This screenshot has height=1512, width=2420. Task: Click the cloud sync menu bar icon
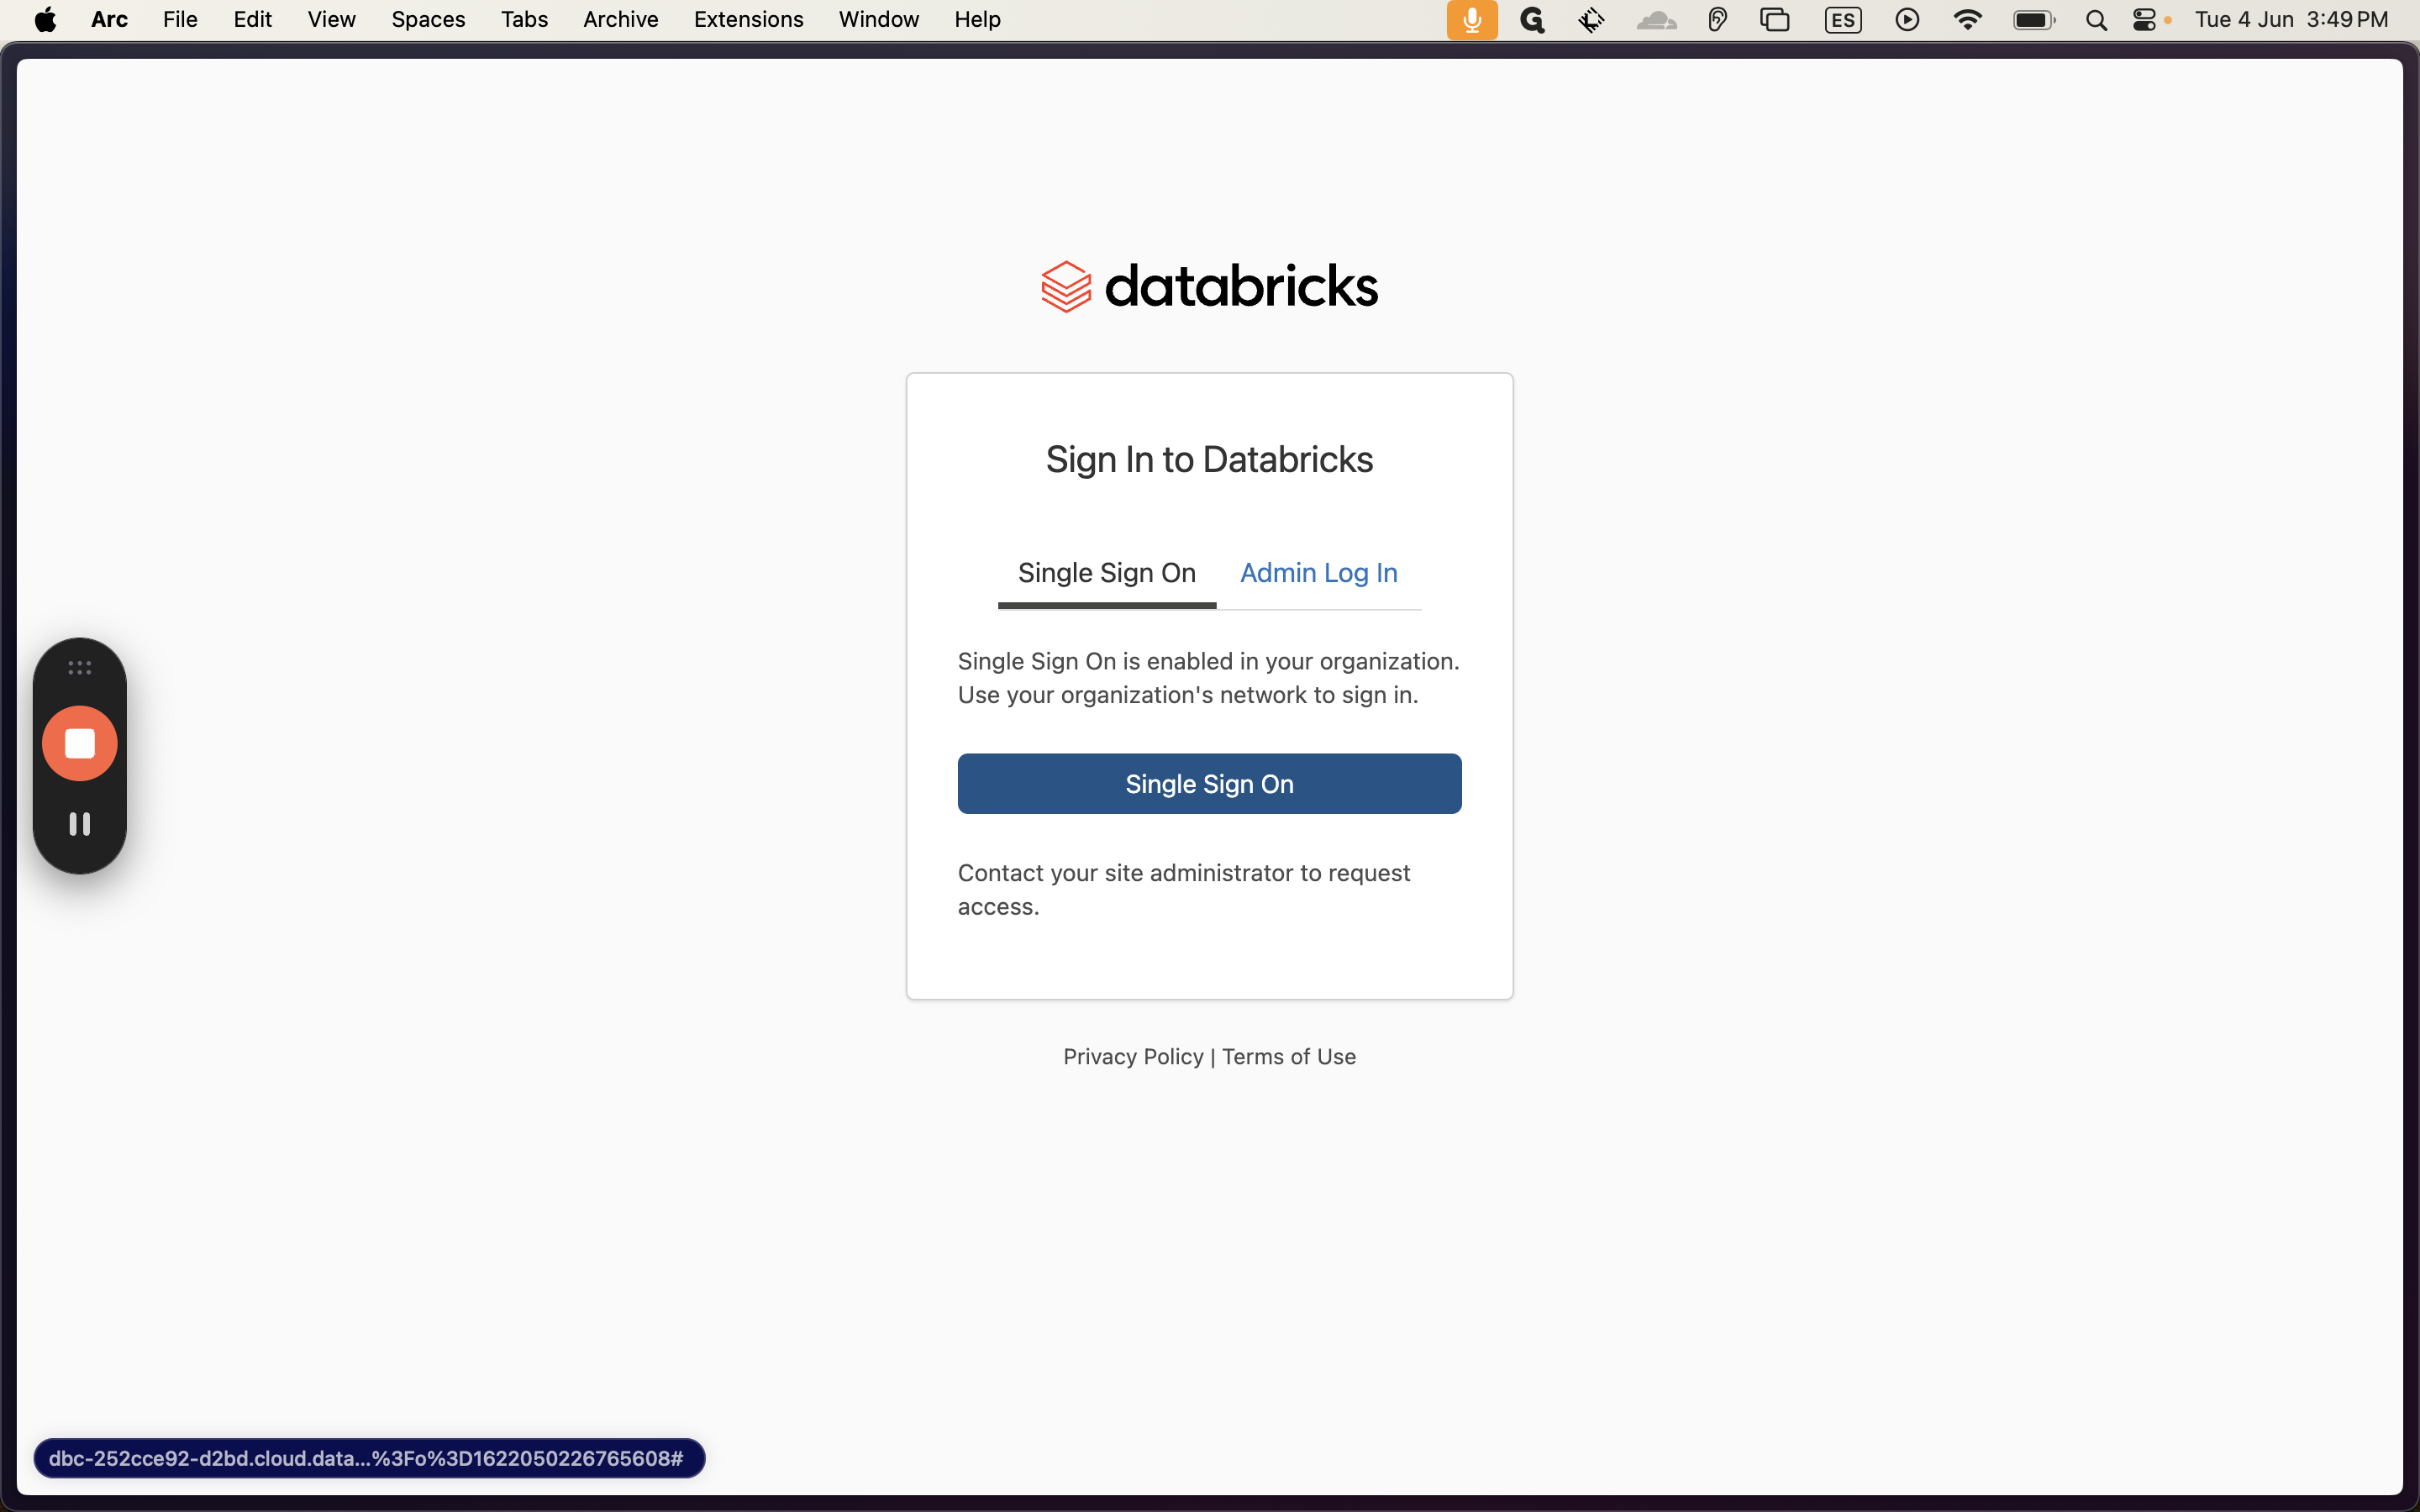pyautogui.click(x=1656, y=19)
